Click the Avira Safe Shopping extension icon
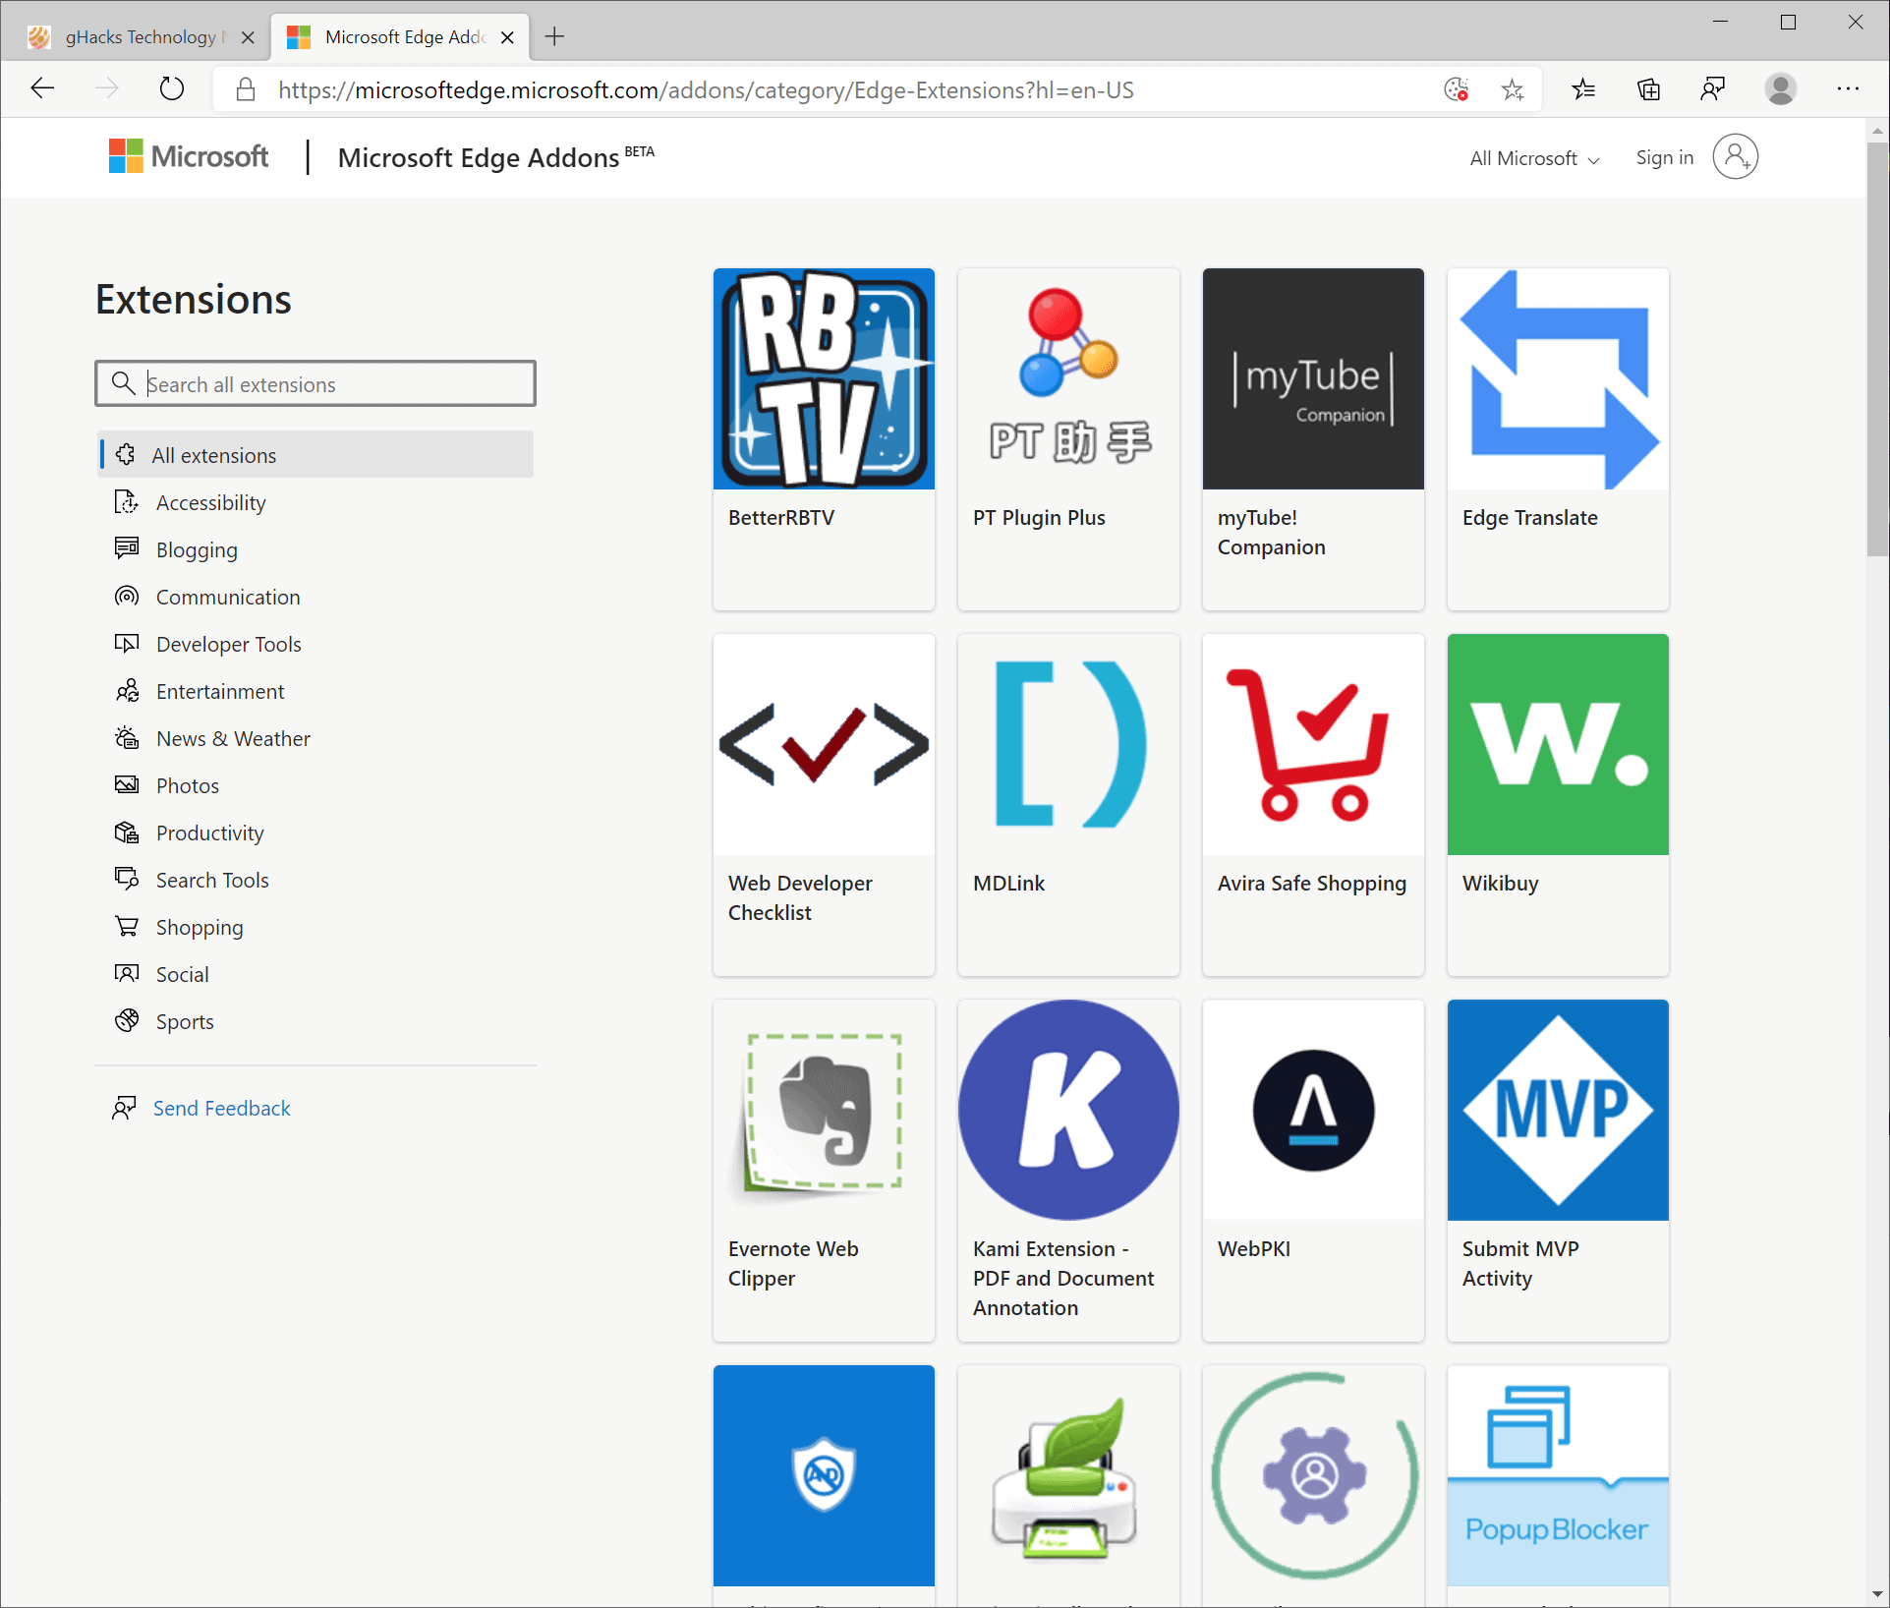1890x1608 pixels. [1313, 743]
